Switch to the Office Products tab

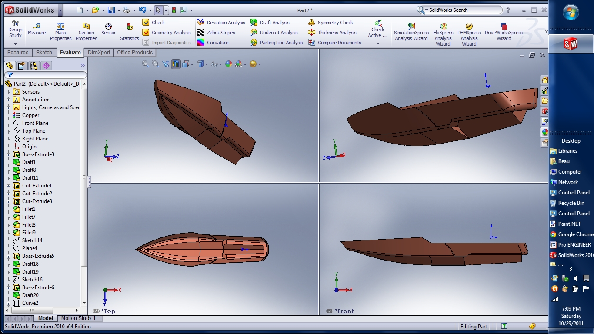(x=135, y=53)
